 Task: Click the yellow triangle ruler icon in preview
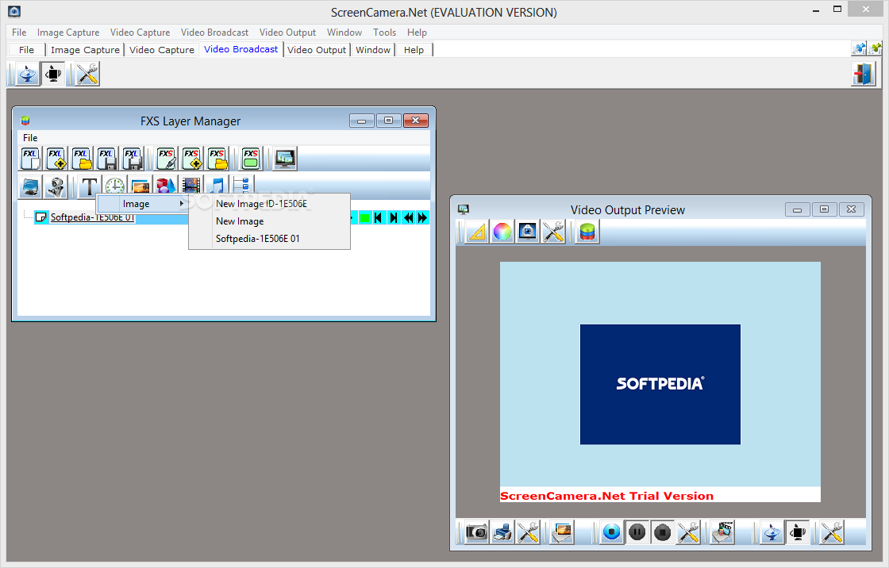(477, 232)
